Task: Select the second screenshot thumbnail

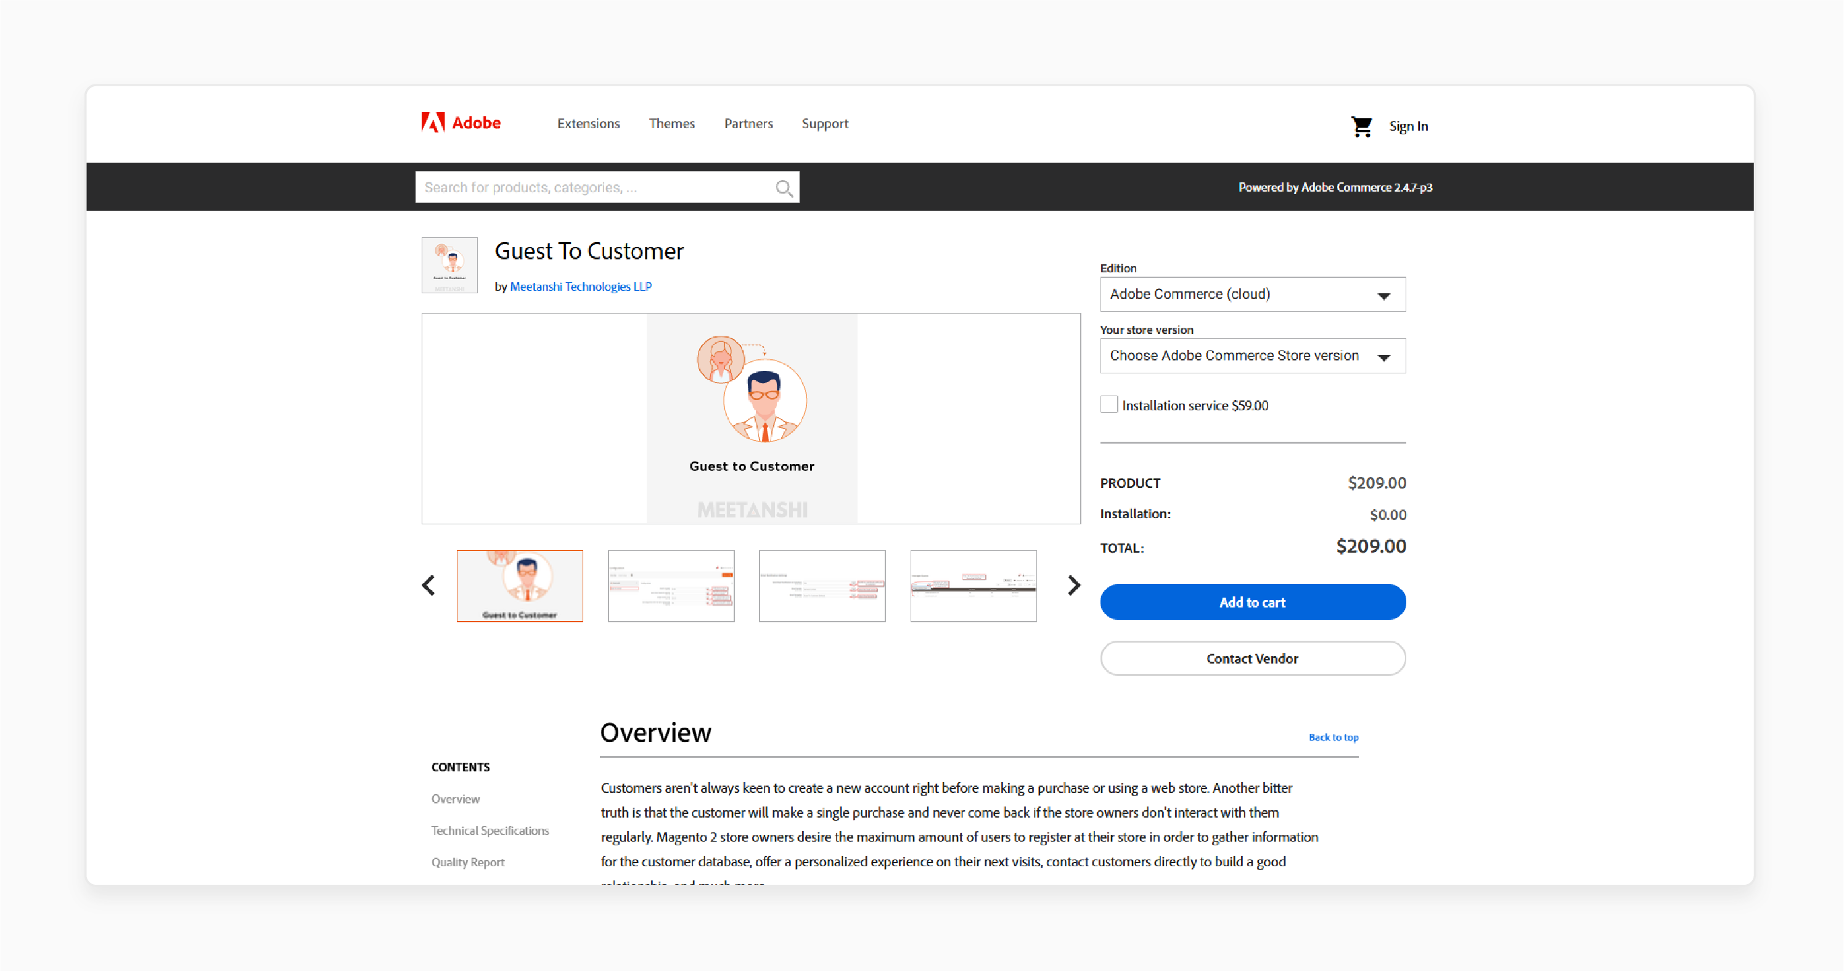Action: (x=671, y=586)
